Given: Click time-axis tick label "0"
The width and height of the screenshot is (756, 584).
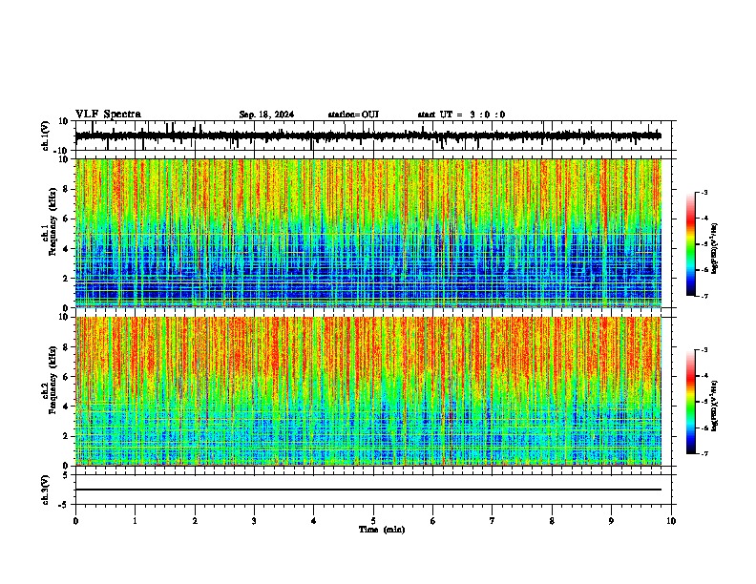Looking at the screenshot, I should coord(75,521).
